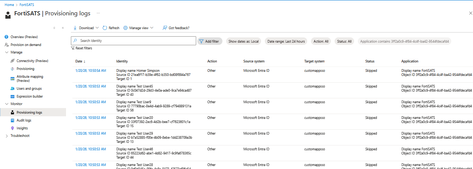473x169 pixels.
Task: Open the Action: All filter
Action: point(321,41)
